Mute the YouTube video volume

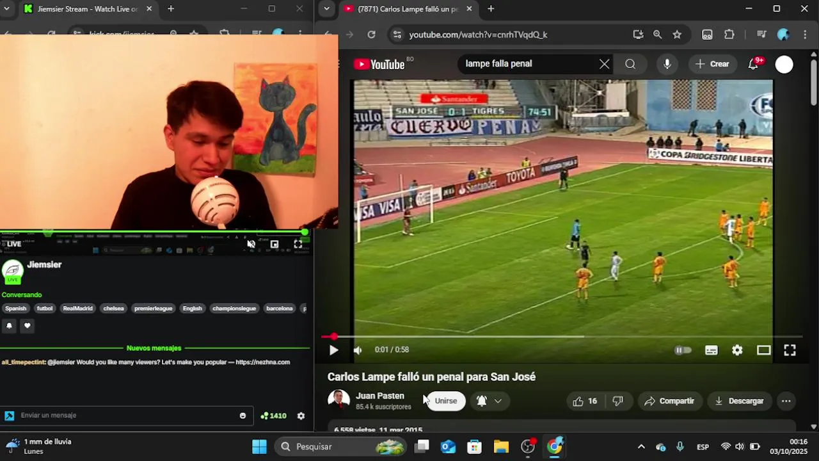click(x=358, y=350)
